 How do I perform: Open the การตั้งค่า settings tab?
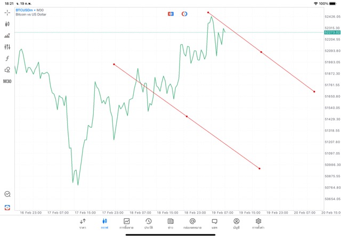(x=258, y=223)
